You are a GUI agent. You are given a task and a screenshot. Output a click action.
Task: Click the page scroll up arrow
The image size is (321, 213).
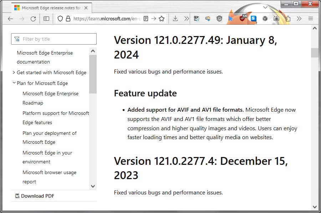tap(315, 29)
